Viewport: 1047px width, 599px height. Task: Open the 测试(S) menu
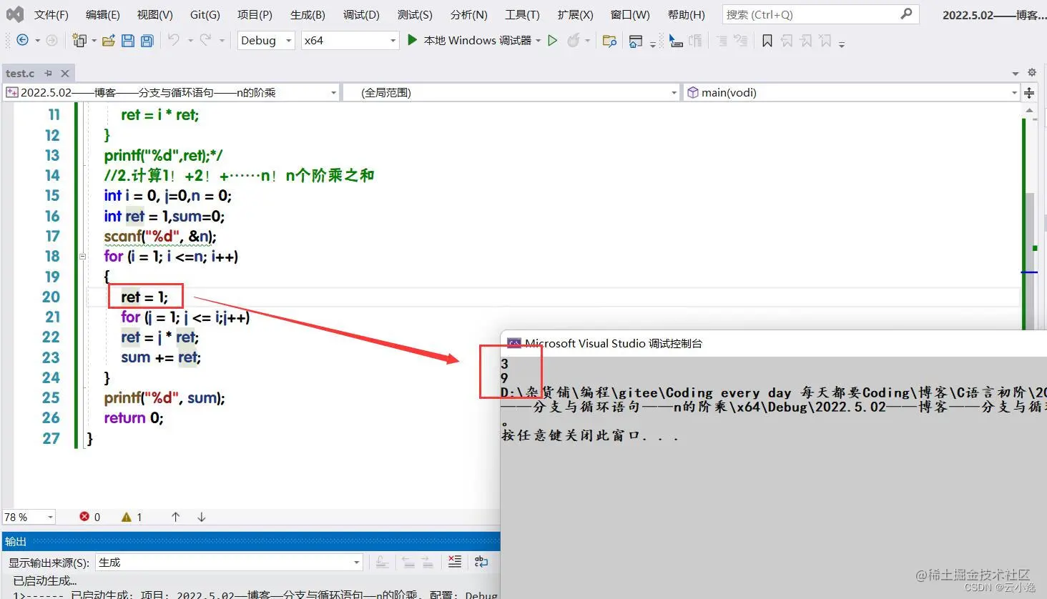click(x=415, y=14)
